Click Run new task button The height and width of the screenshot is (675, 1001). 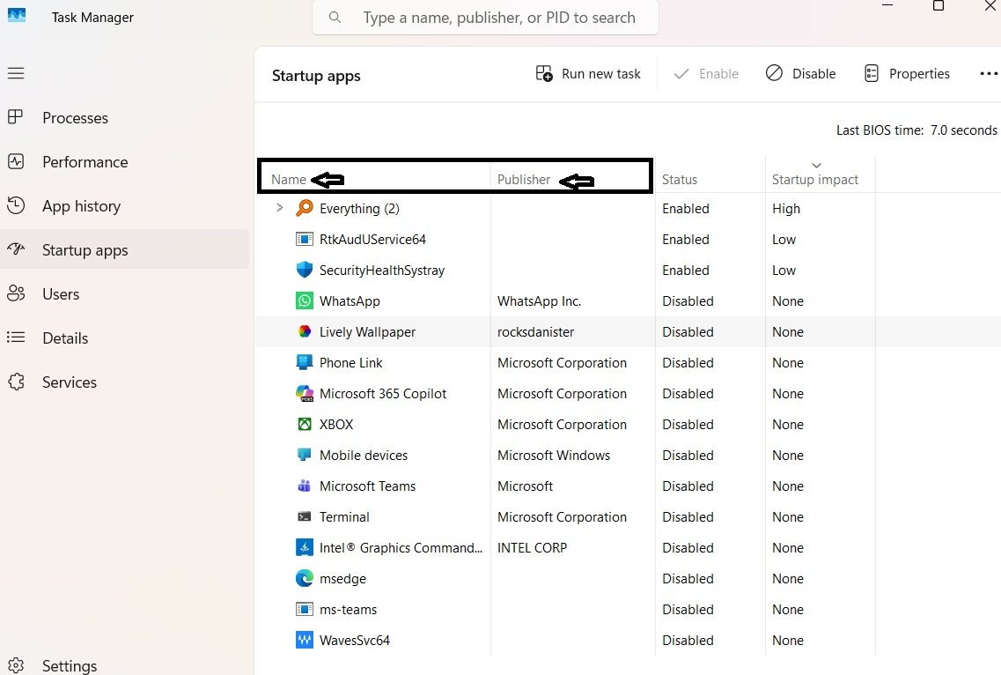(x=588, y=74)
